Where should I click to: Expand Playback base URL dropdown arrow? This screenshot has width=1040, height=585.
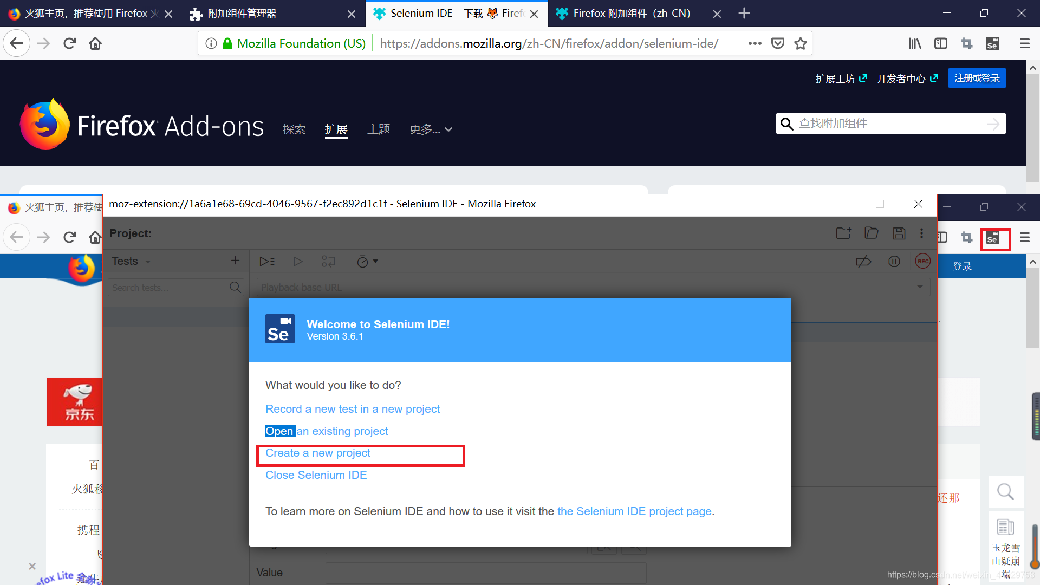point(920,287)
